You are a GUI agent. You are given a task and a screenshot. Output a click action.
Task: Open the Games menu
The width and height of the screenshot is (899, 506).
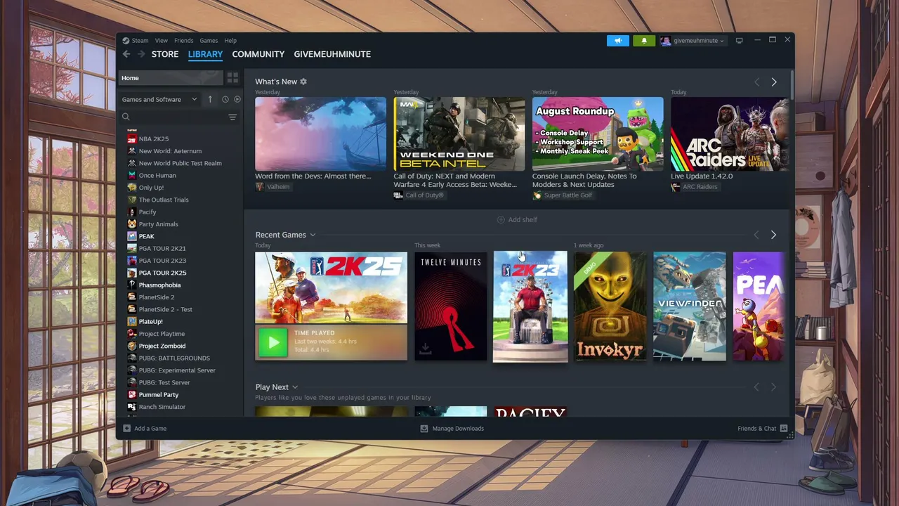(x=209, y=41)
